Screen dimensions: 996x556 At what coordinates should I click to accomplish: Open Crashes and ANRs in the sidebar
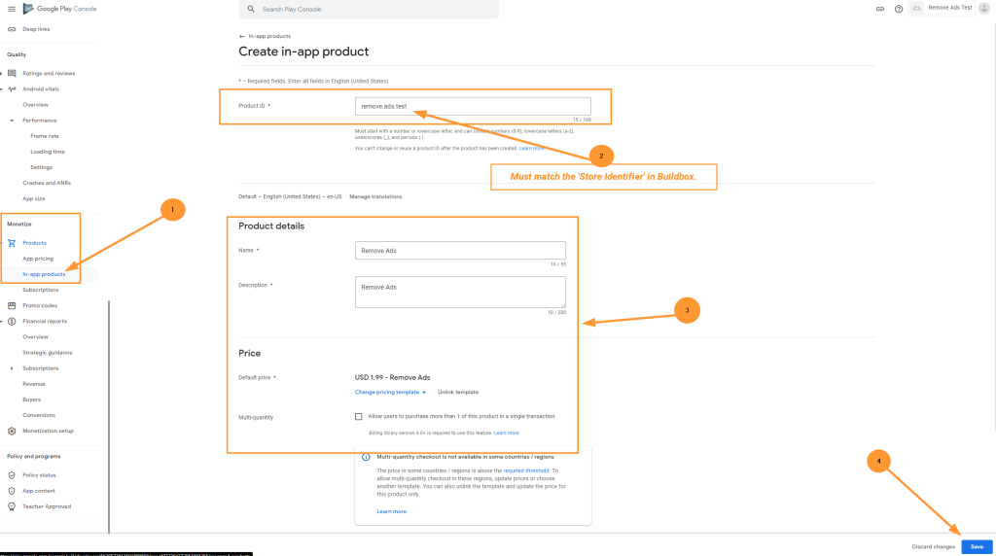45,183
